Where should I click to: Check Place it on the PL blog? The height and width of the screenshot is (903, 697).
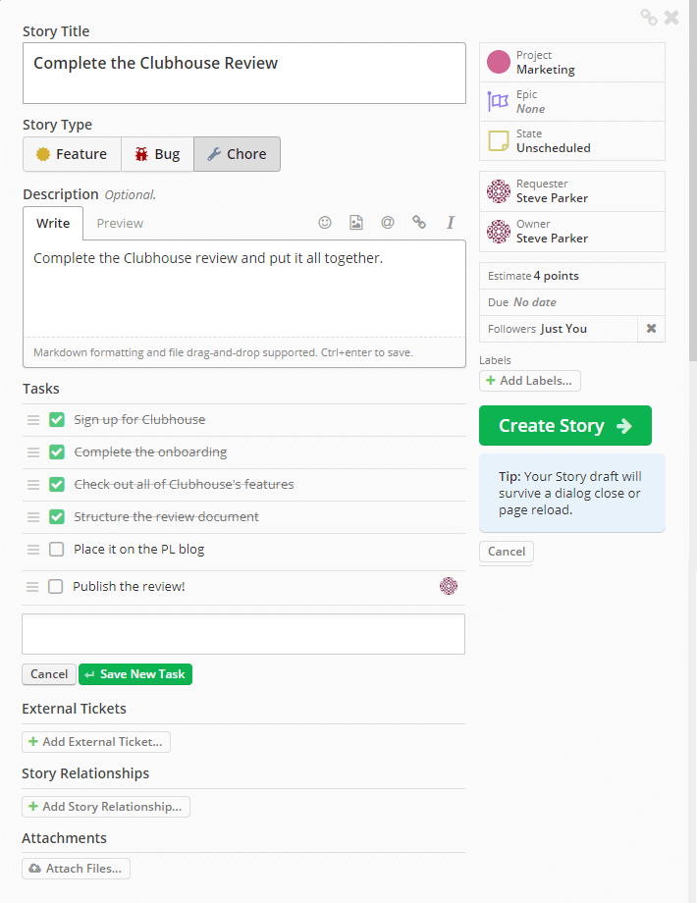pos(57,550)
